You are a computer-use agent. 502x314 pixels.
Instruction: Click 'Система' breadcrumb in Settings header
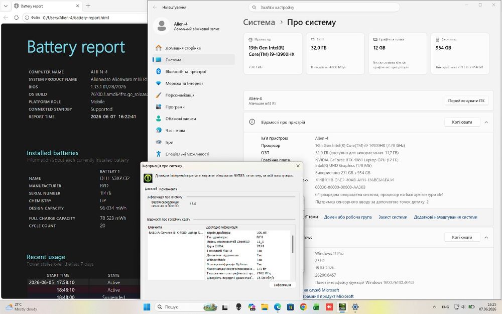[x=259, y=23]
